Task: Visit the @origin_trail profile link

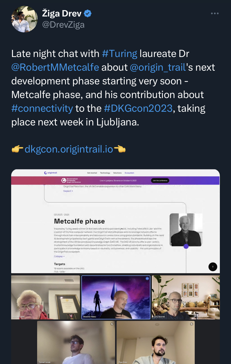Action: (x=158, y=67)
